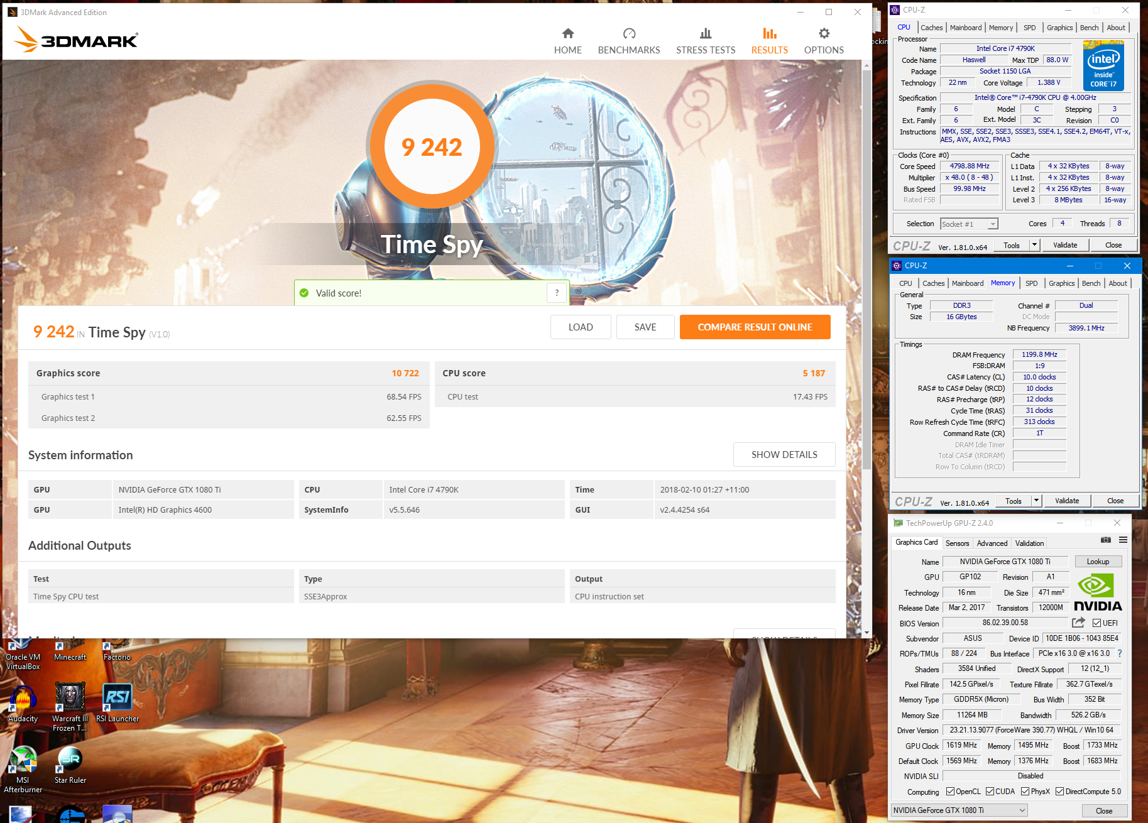
Task: Open the RSI Launcher desktop icon
Action: click(118, 704)
